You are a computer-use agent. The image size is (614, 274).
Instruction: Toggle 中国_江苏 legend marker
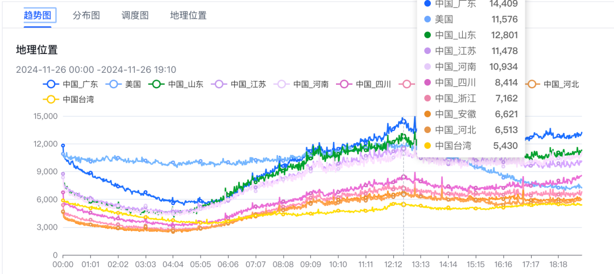pyautogui.click(x=238, y=84)
